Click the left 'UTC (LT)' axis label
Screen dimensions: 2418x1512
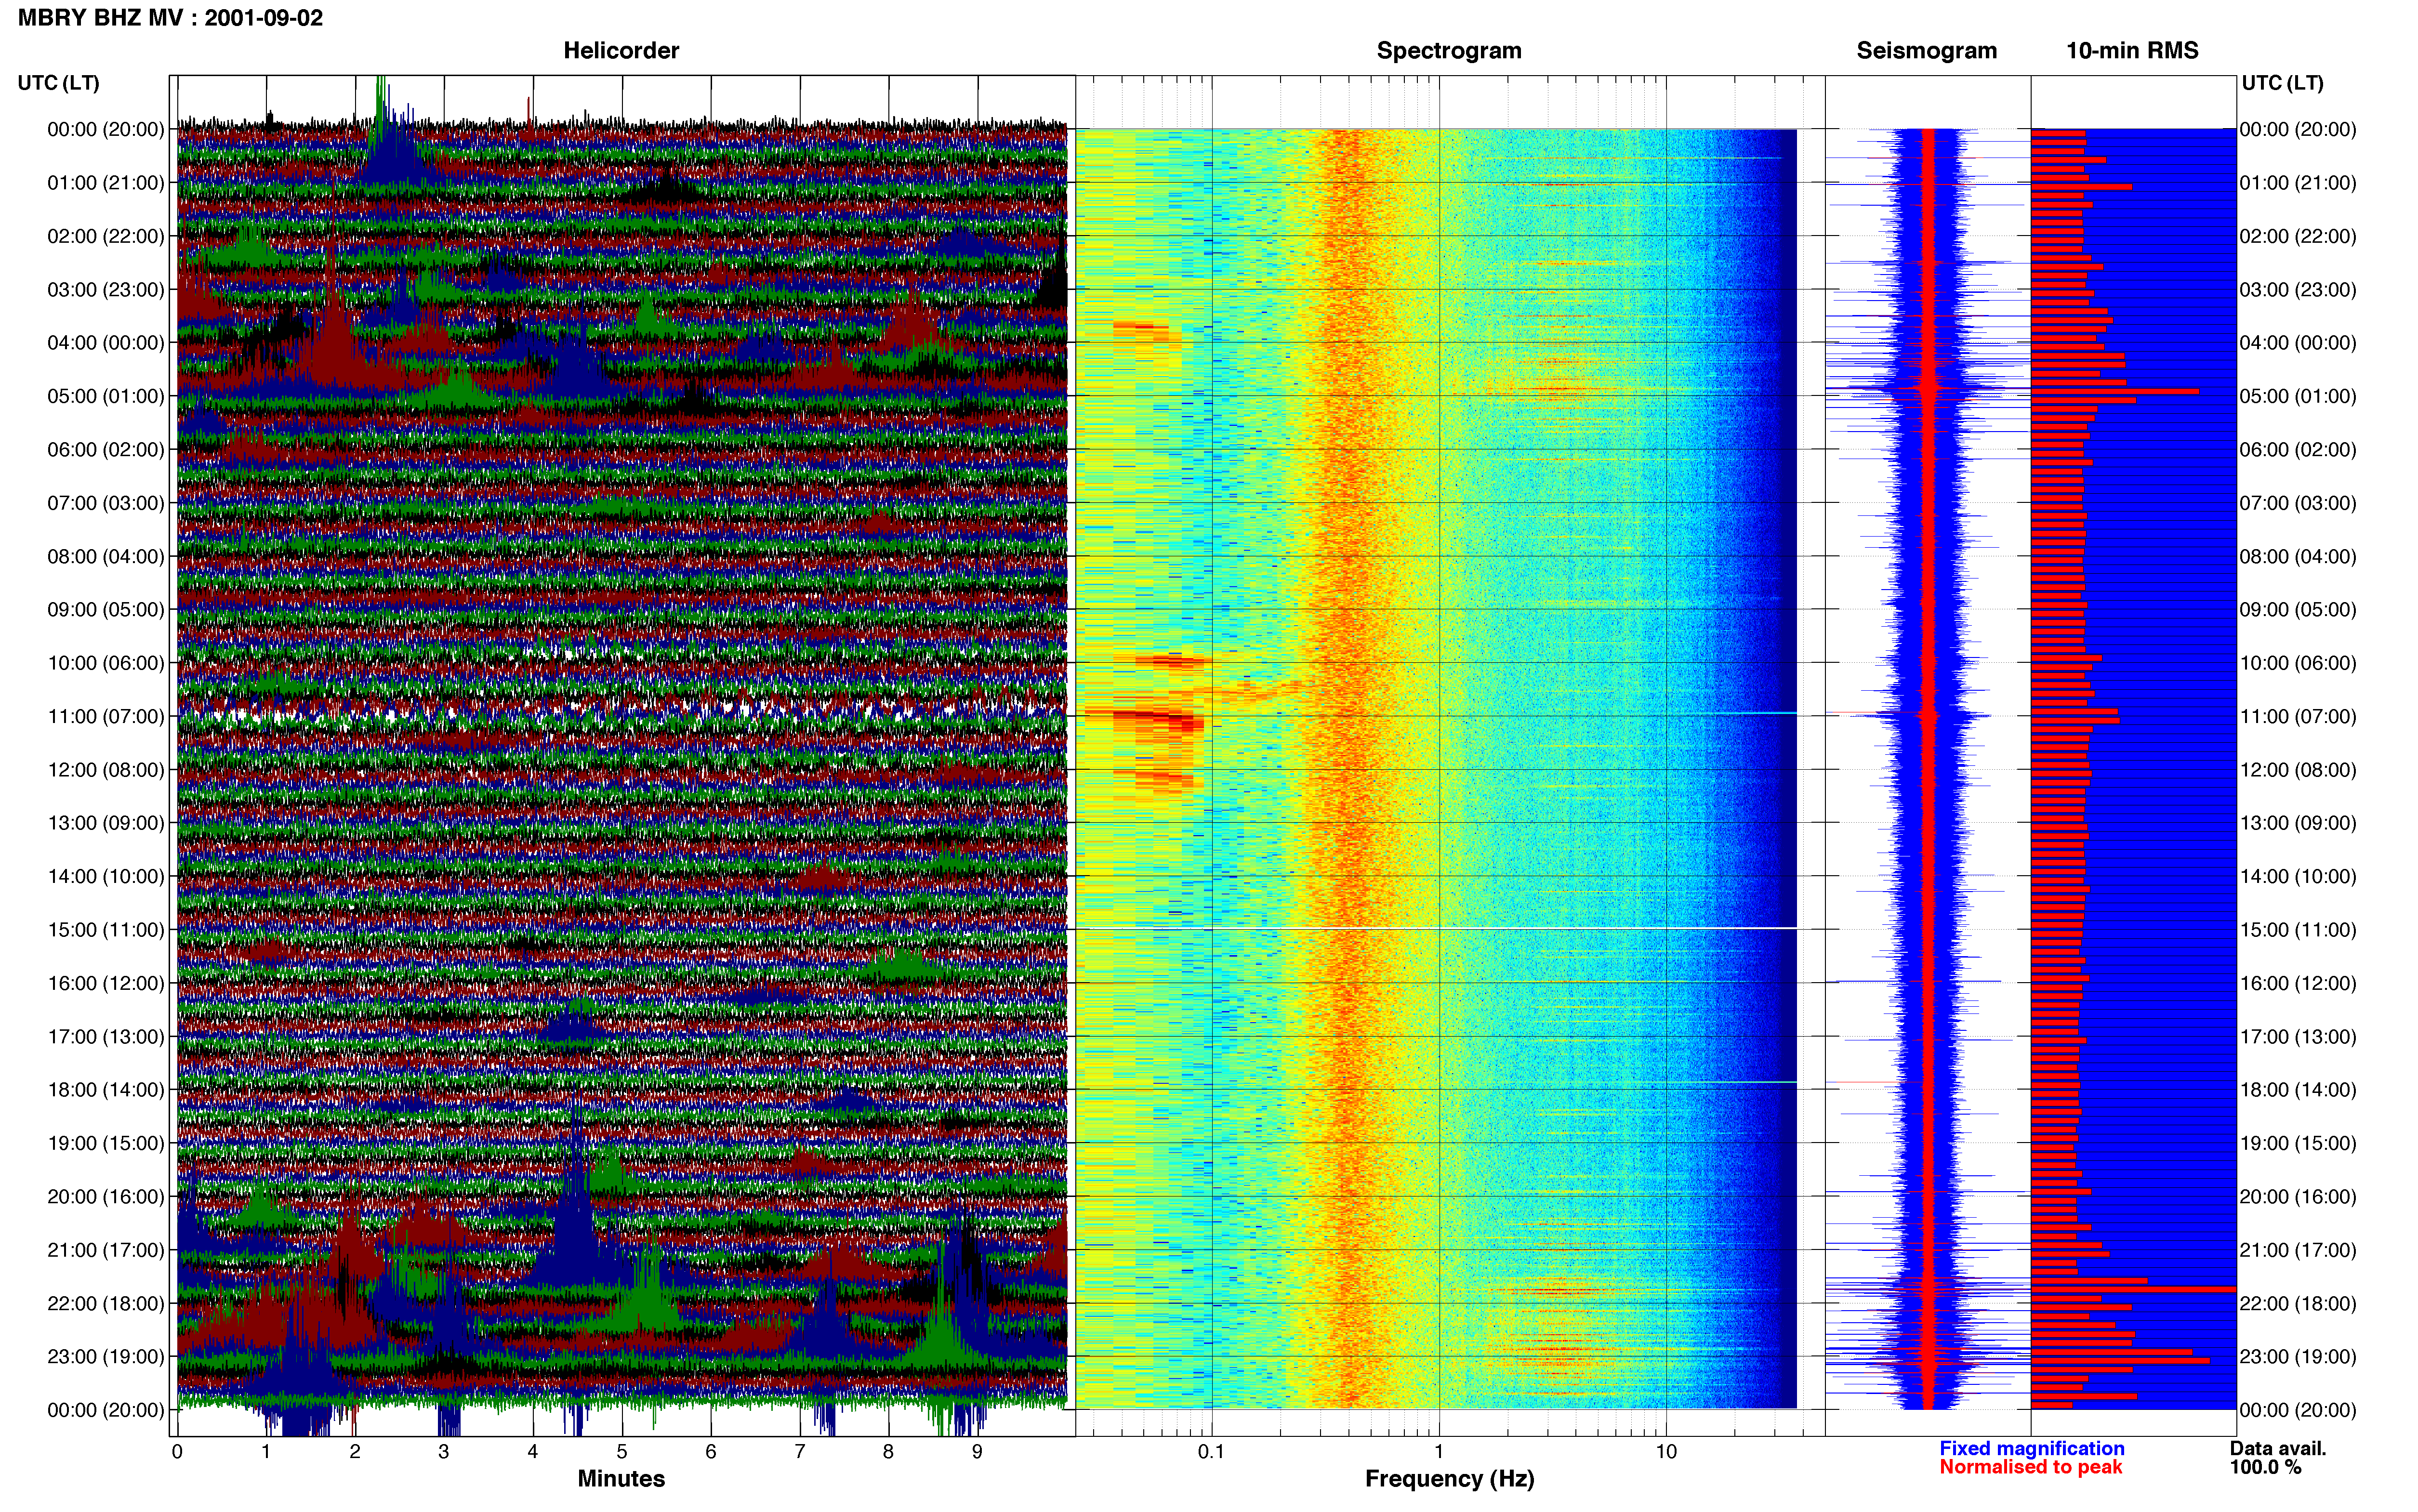[58, 83]
